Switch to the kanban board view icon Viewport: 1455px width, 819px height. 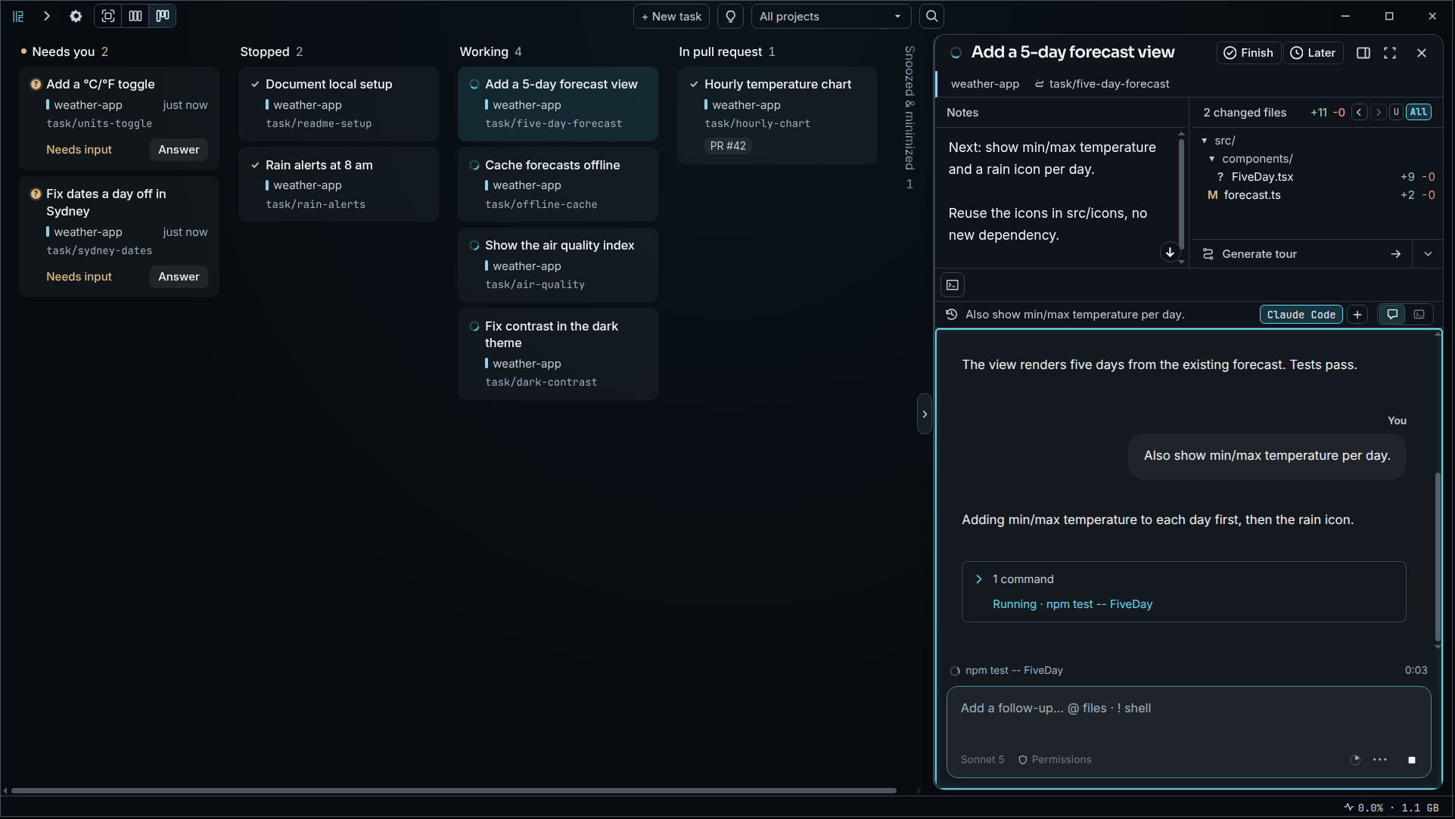point(163,16)
